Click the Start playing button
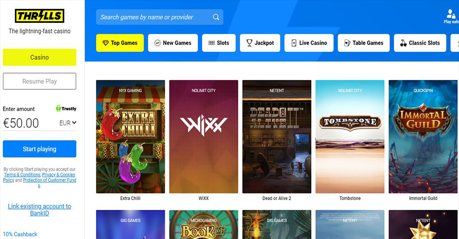Screen dimensions: 459x239 point(39,149)
